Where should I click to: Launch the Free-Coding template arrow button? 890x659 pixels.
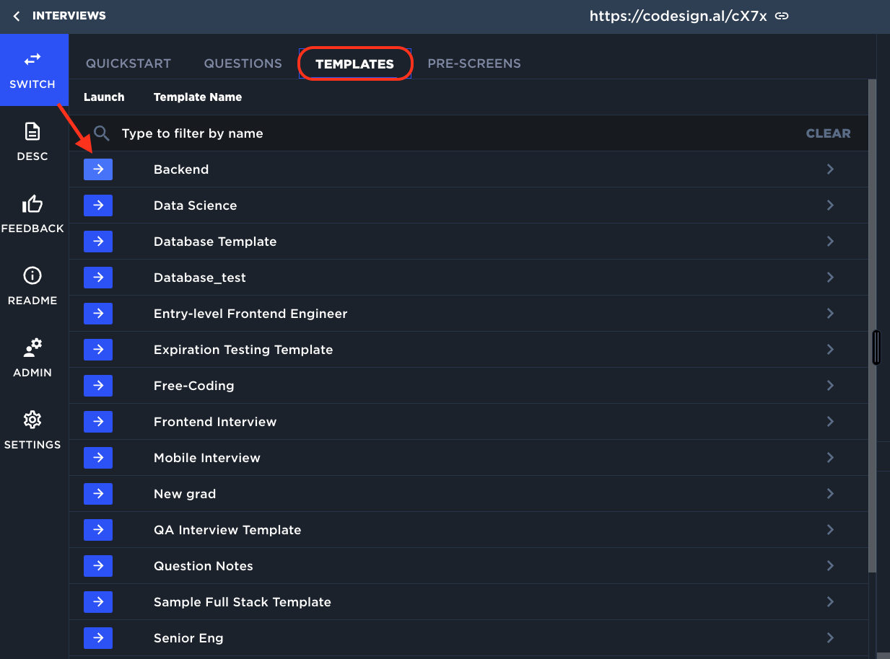98,386
